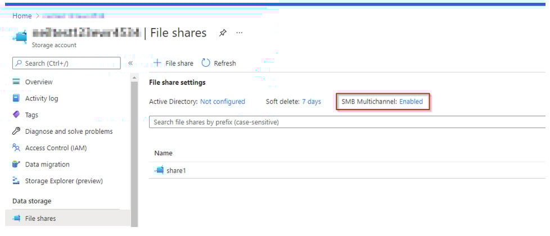Click the Refresh circular arrow icon
Screen dimensions: 550x236
pos(206,63)
